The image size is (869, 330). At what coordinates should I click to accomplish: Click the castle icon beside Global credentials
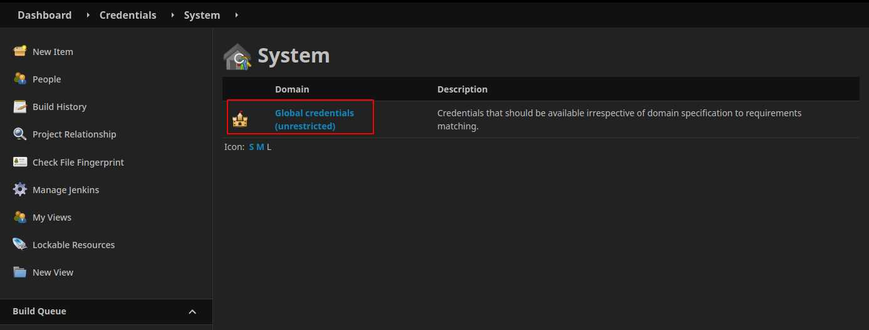click(240, 119)
